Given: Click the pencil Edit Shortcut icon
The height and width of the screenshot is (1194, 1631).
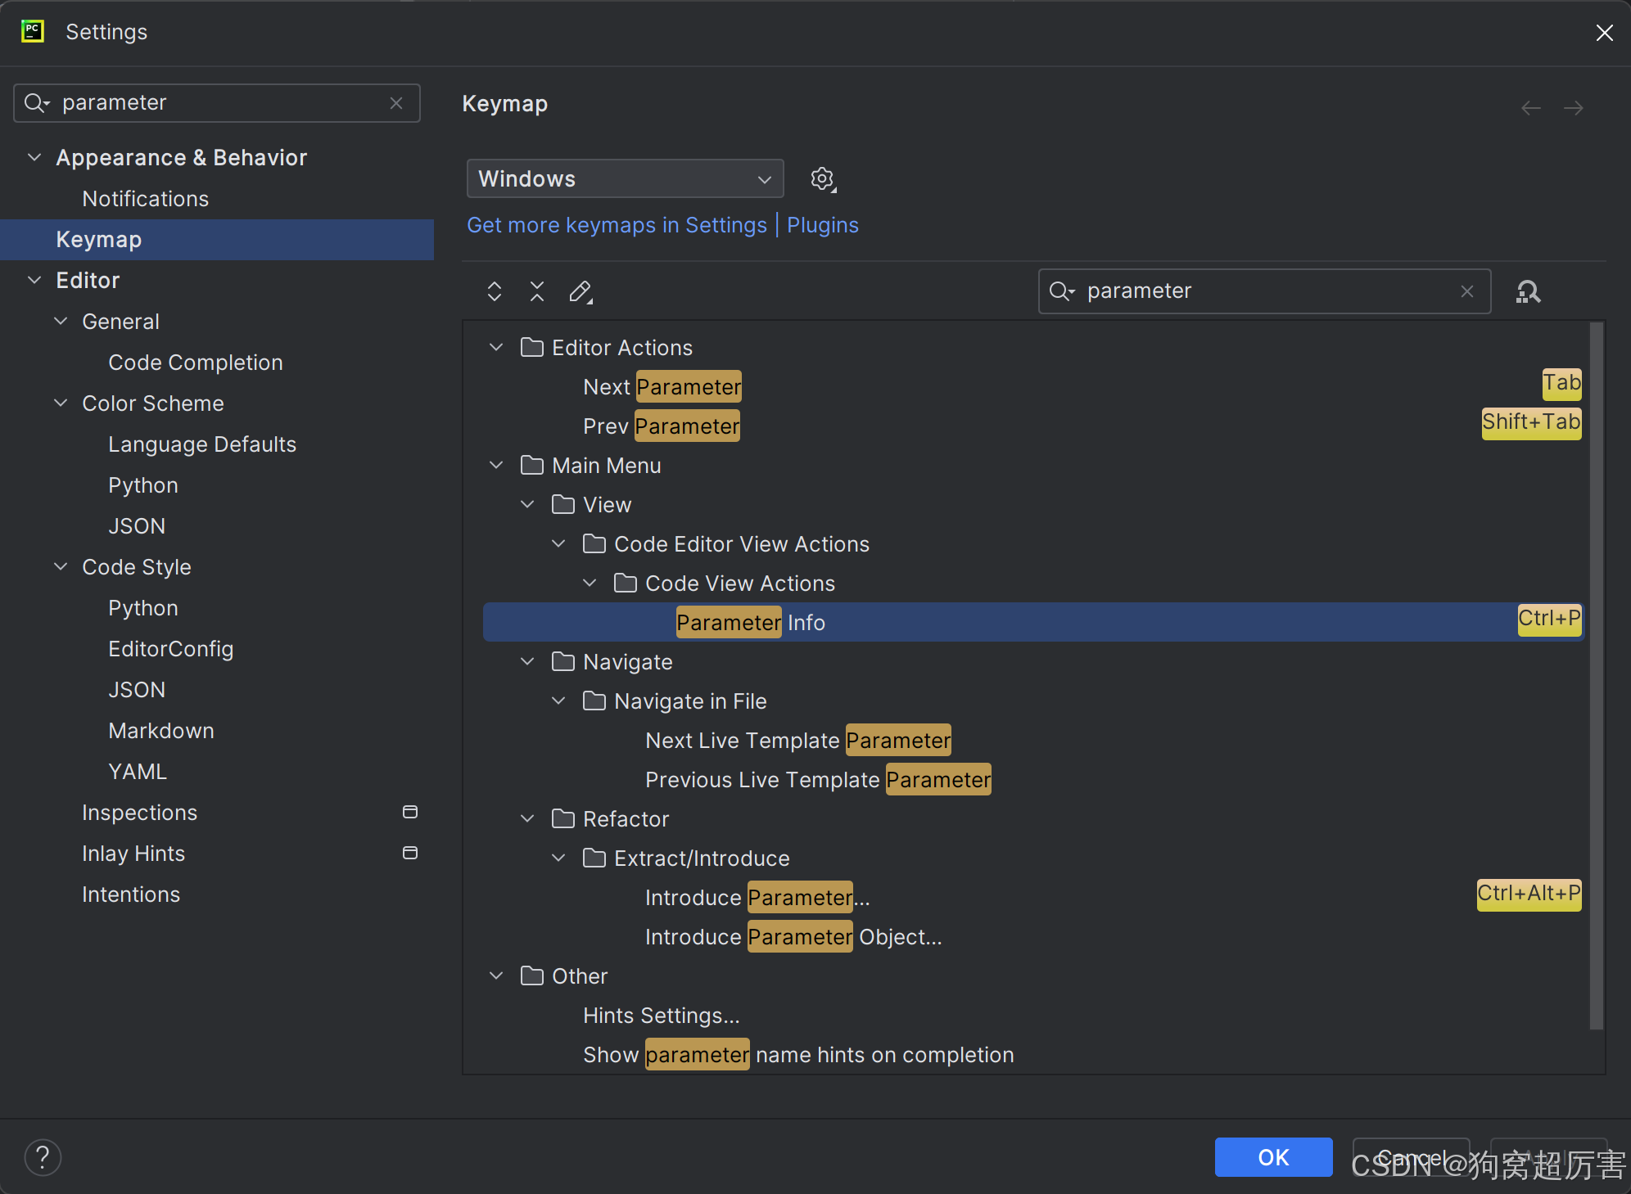Looking at the screenshot, I should (x=581, y=291).
